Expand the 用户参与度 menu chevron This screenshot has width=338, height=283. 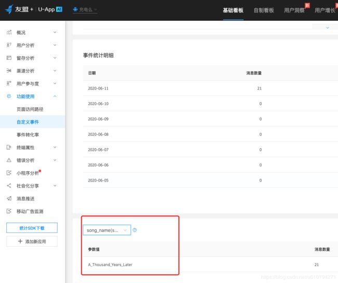tap(55, 83)
